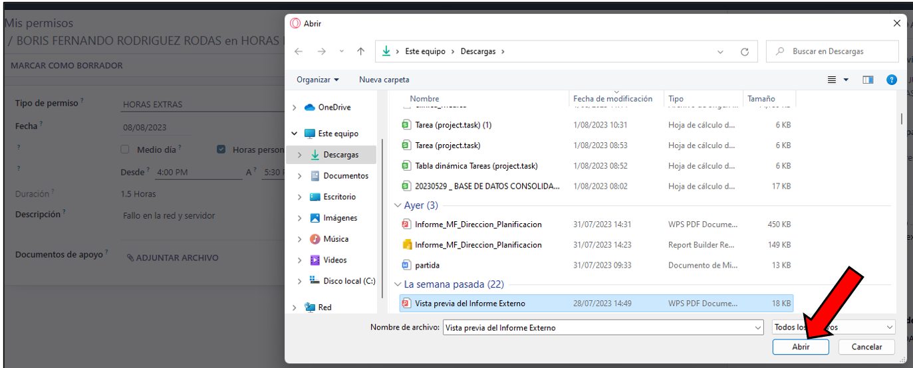This screenshot has width=913, height=368.
Task: Uncheck the Horas personalizadas checkbox
Action: (221, 149)
